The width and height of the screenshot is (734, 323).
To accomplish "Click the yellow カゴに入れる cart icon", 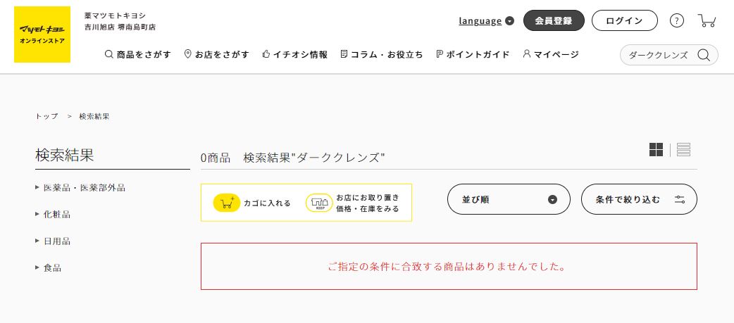I will click(x=227, y=203).
